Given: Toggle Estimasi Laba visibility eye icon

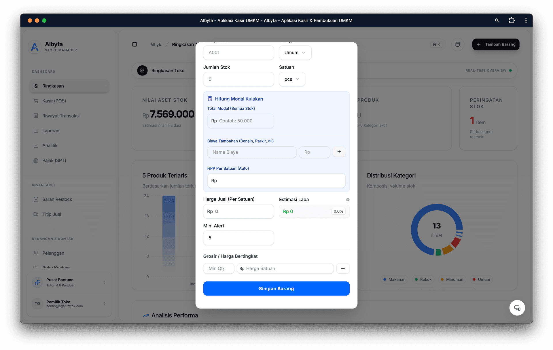Looking at the screenshot, I should 348,200.
